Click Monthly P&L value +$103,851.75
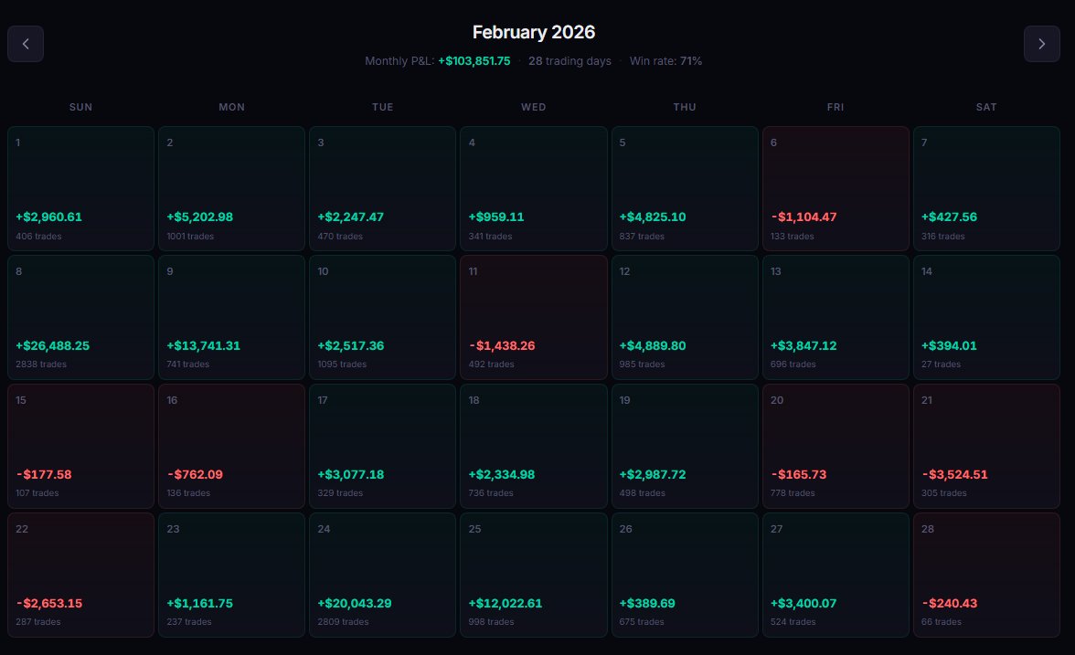The height and width of the screenshot is (655, 1075). (474, 61)
